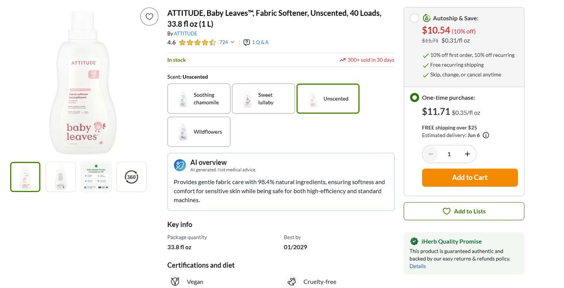Click the 4.6 rating number
Screen dimensions: 564x288
point(172,42)
